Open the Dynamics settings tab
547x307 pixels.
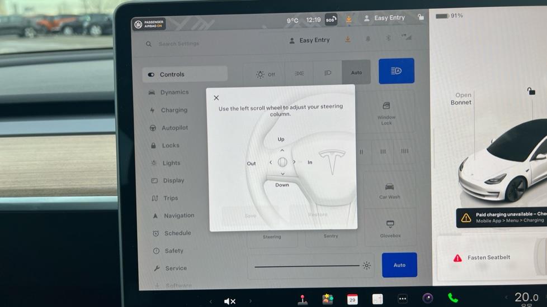pyautogui.click(x=169, y=92)
